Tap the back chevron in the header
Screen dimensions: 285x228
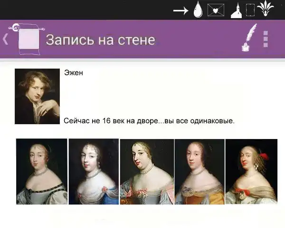tap(6, 39)
